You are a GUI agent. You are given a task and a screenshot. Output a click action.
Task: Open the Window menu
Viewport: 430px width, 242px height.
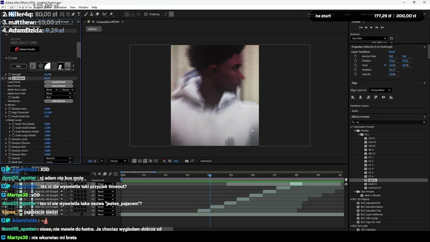click(83, 7)
